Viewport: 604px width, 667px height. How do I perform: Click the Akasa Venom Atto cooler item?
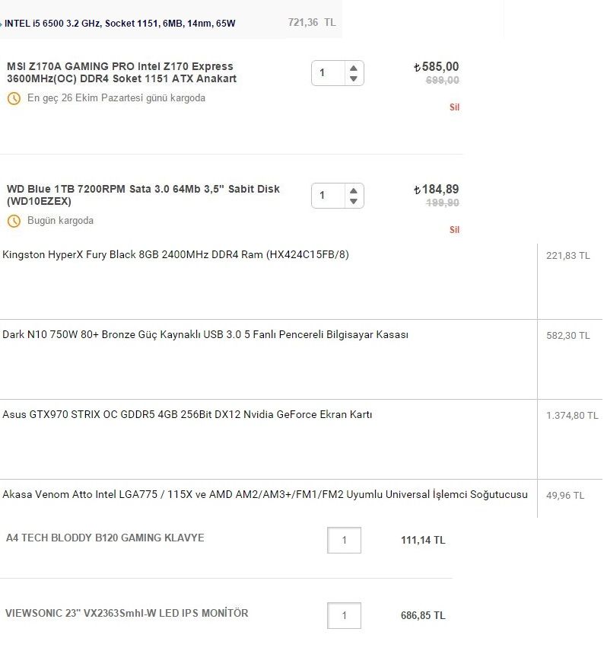tap(265, 494)
